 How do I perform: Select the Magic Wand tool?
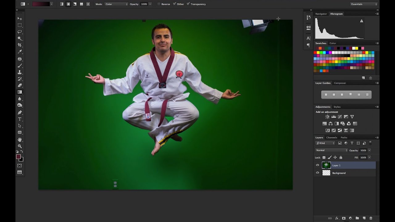click(x=20, y=39)
